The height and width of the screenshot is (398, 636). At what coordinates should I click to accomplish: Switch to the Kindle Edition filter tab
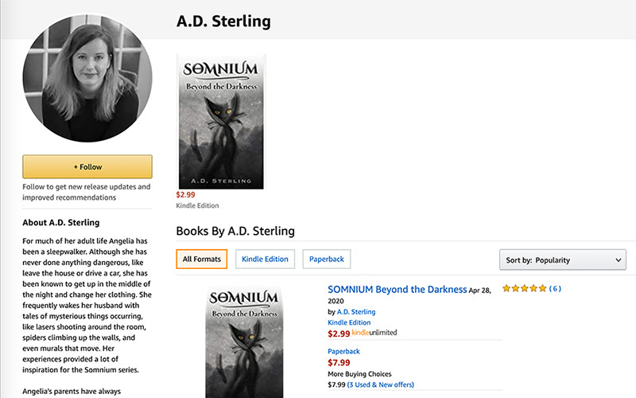[266, 259]
